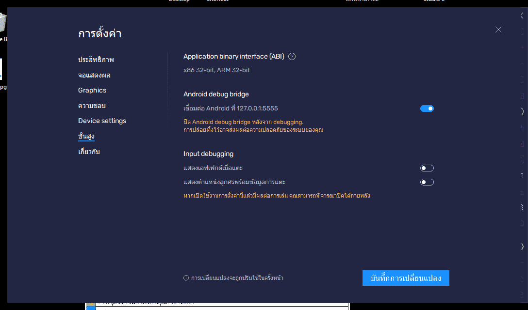Click the orange 'ปิด Android debug bridge หลังจาก debugging.' warning
Viewport: 528px width, 310px height.
[244, 122]
